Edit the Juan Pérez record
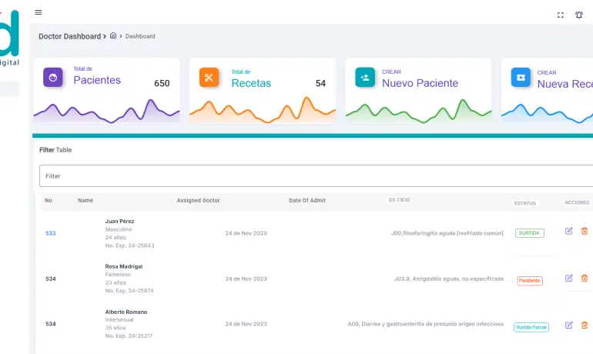 click(x=569, y=231)
